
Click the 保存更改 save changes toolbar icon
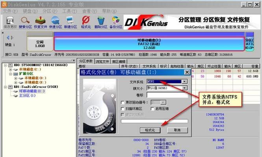point(10,22)
